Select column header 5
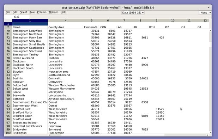Screen dimensions: 218x139 [92, 20]
